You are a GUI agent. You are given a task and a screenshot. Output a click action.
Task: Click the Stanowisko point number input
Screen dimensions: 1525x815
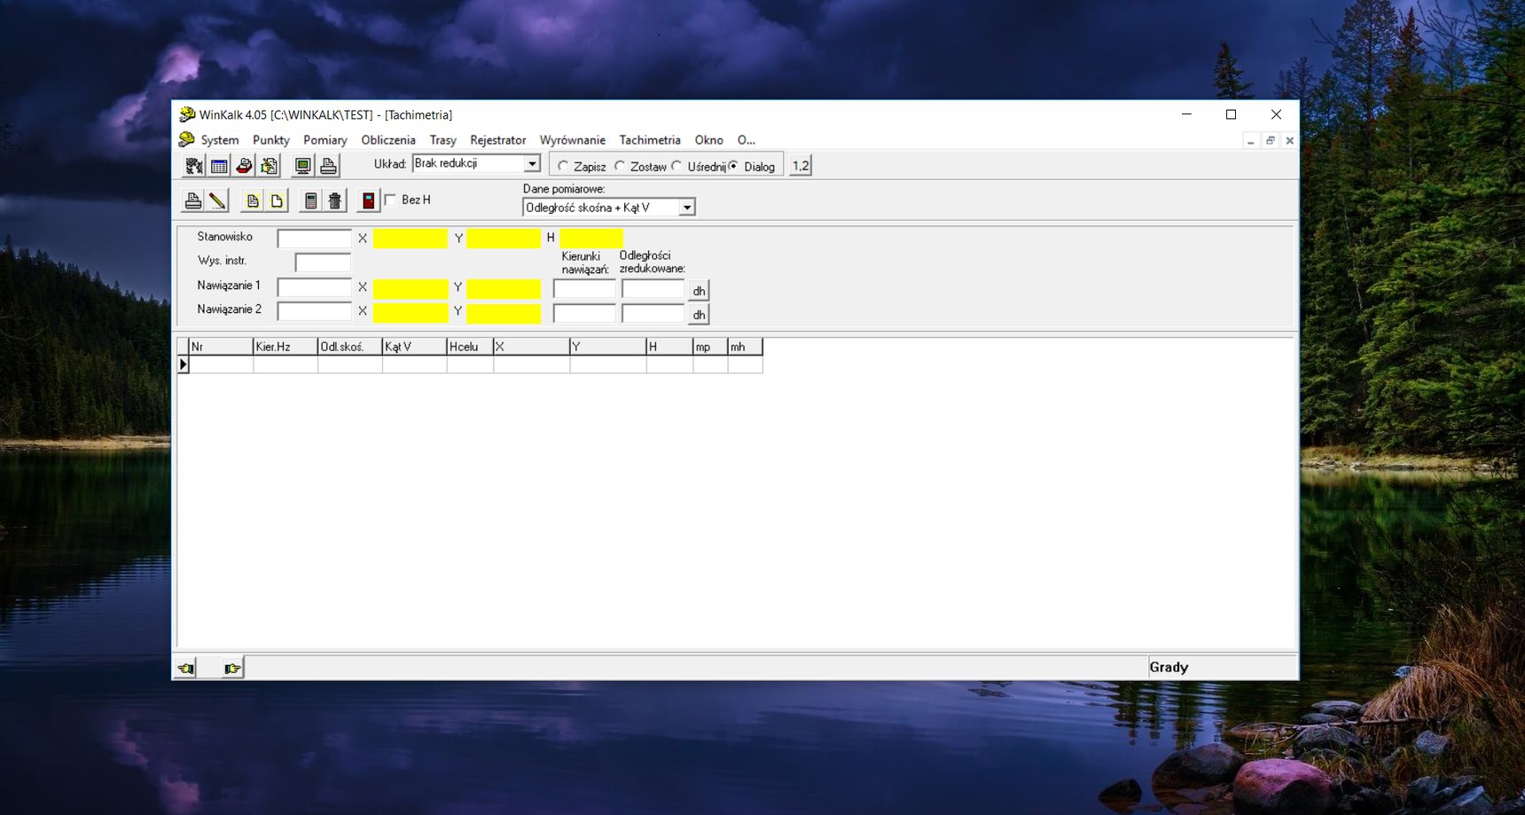[x=315, y=239]
